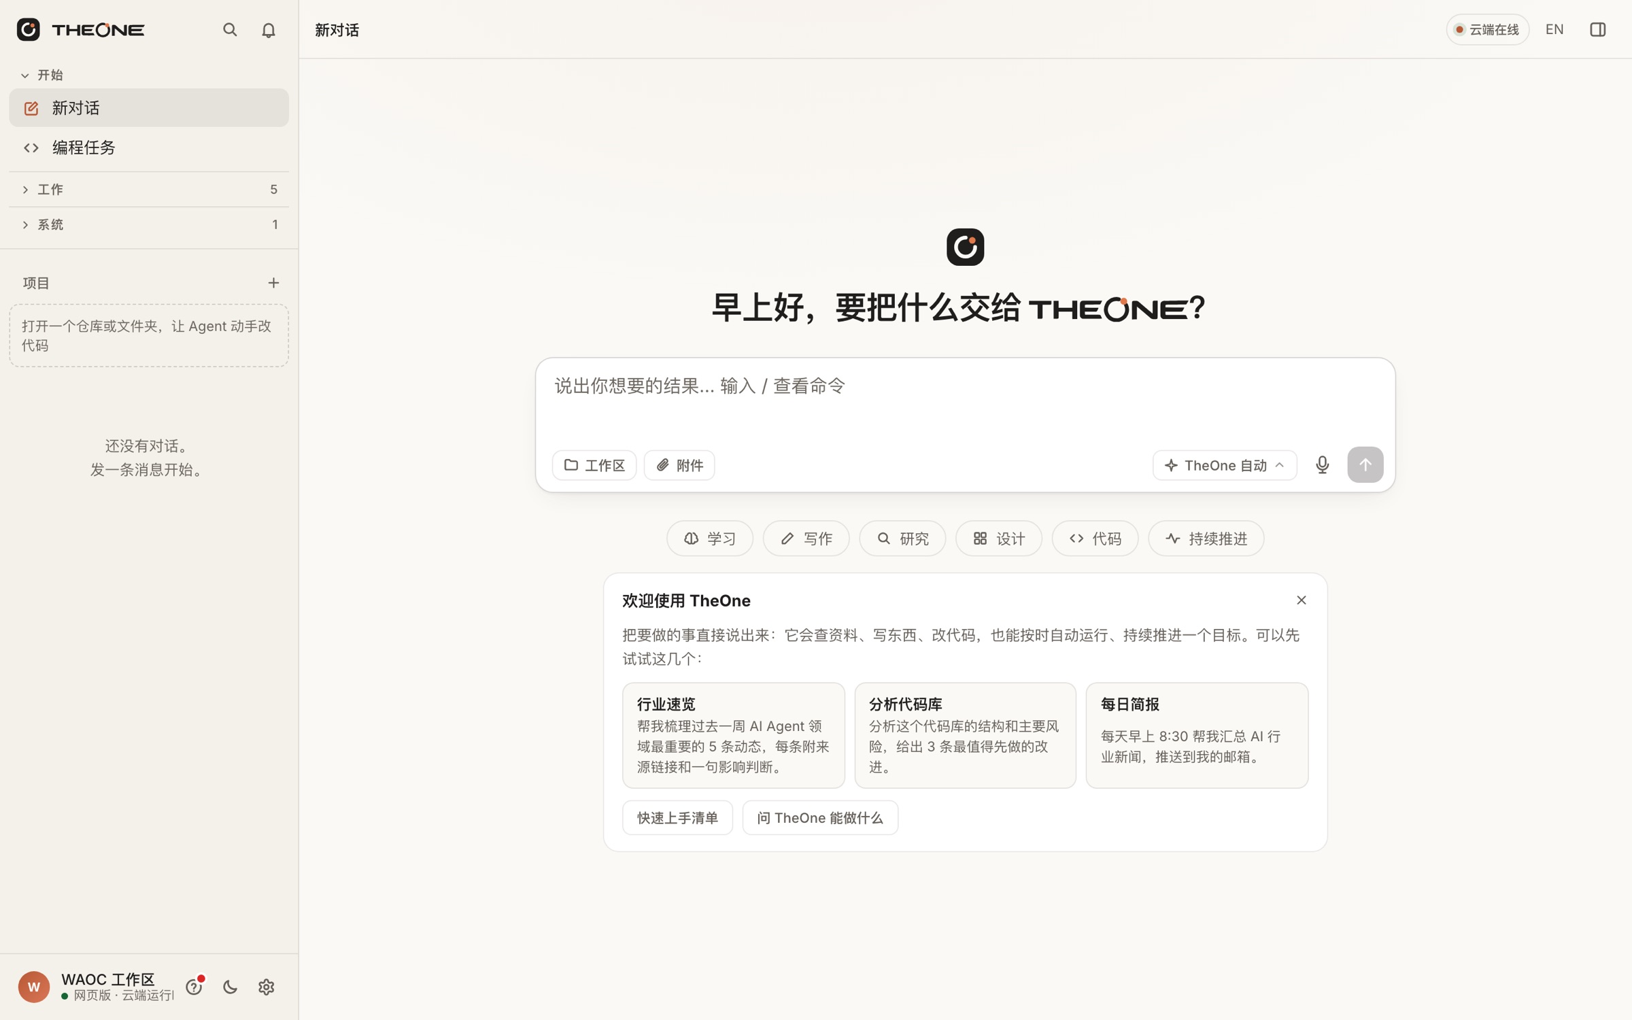Viewport: 1632px width, 1020px height.
Task: Click 问 TheOne 能做什么
Action: click(820, 817)
